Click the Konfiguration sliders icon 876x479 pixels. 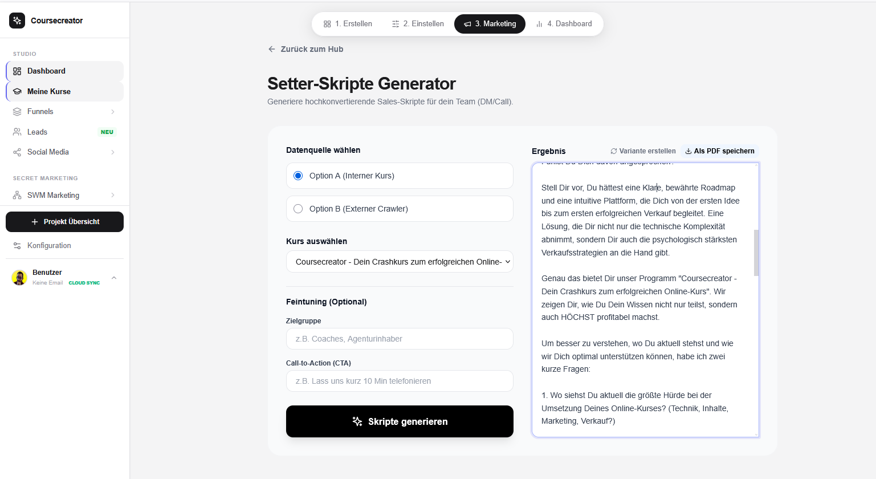tap(17, 246)
